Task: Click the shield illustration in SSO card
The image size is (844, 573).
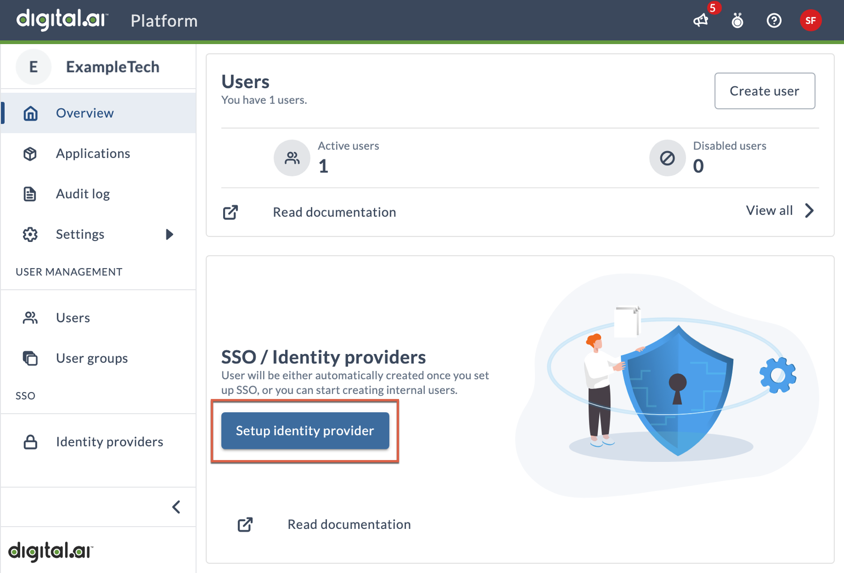Action: 678,390
